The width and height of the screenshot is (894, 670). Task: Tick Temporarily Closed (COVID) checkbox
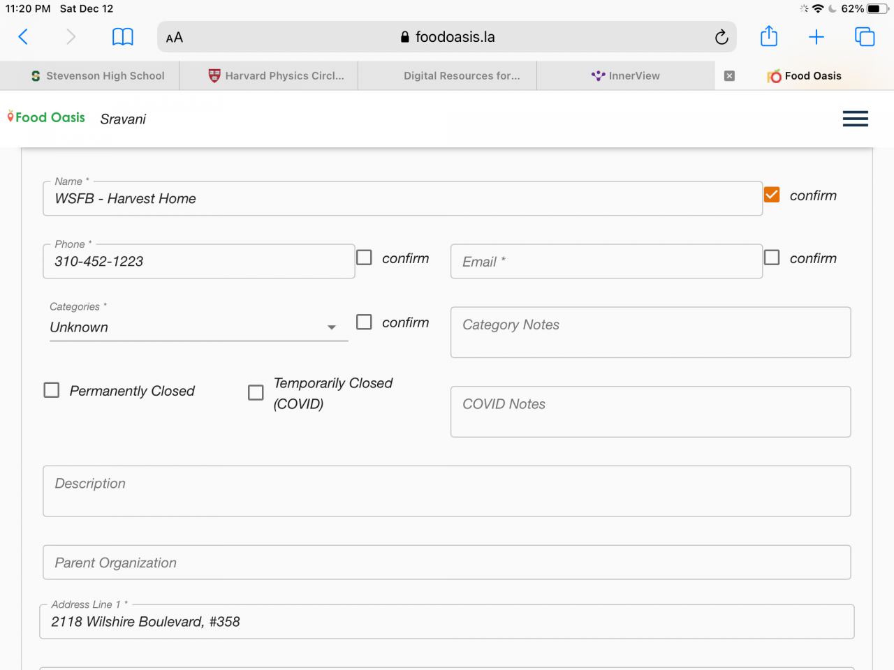256,393
